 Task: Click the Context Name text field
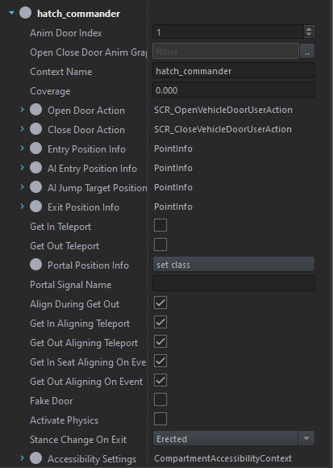click(234, 71)
